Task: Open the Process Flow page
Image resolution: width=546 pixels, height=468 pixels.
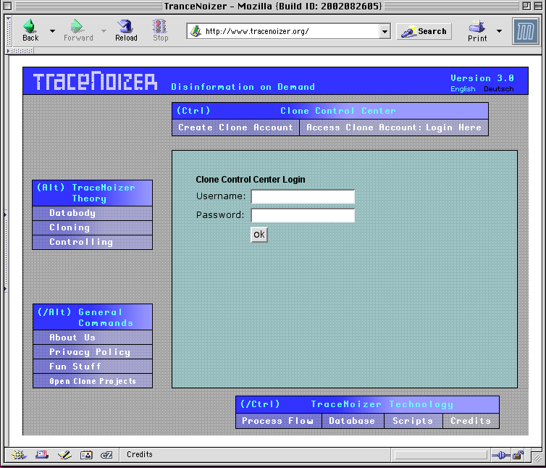Action: coord(279,421)
